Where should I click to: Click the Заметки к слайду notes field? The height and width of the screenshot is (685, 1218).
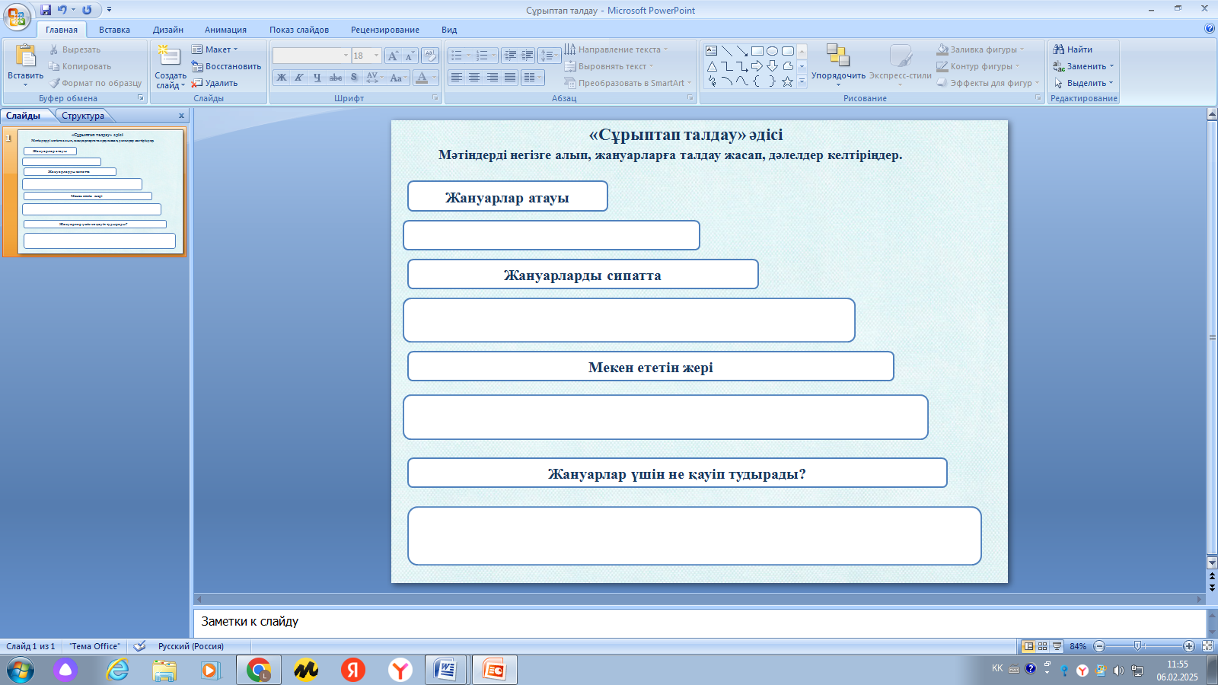tap(700, 622)
